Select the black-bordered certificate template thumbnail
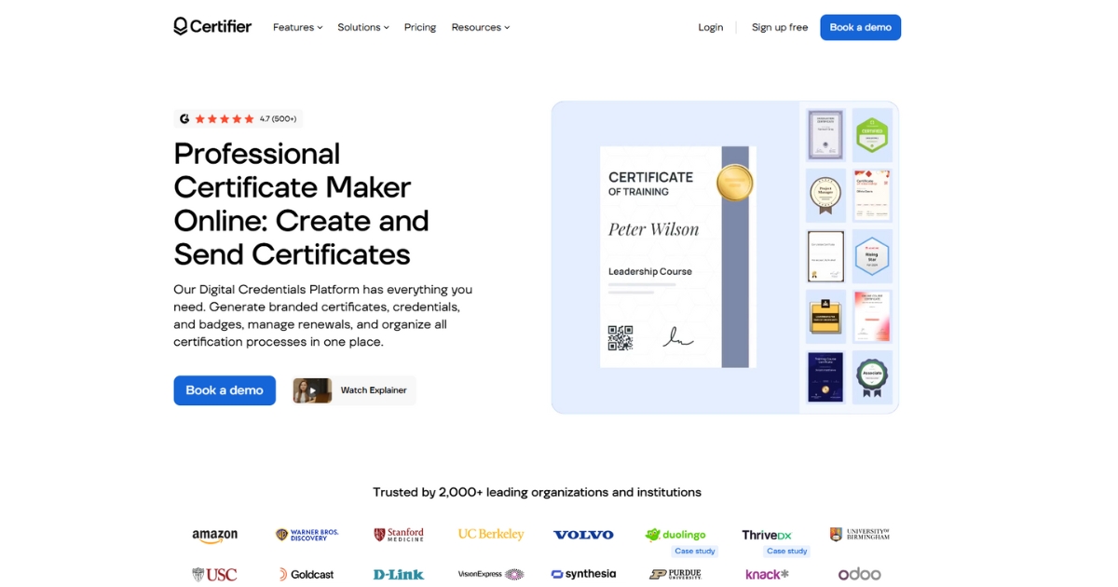Screen dimensions: 1118x587 [x=825, y=256]
